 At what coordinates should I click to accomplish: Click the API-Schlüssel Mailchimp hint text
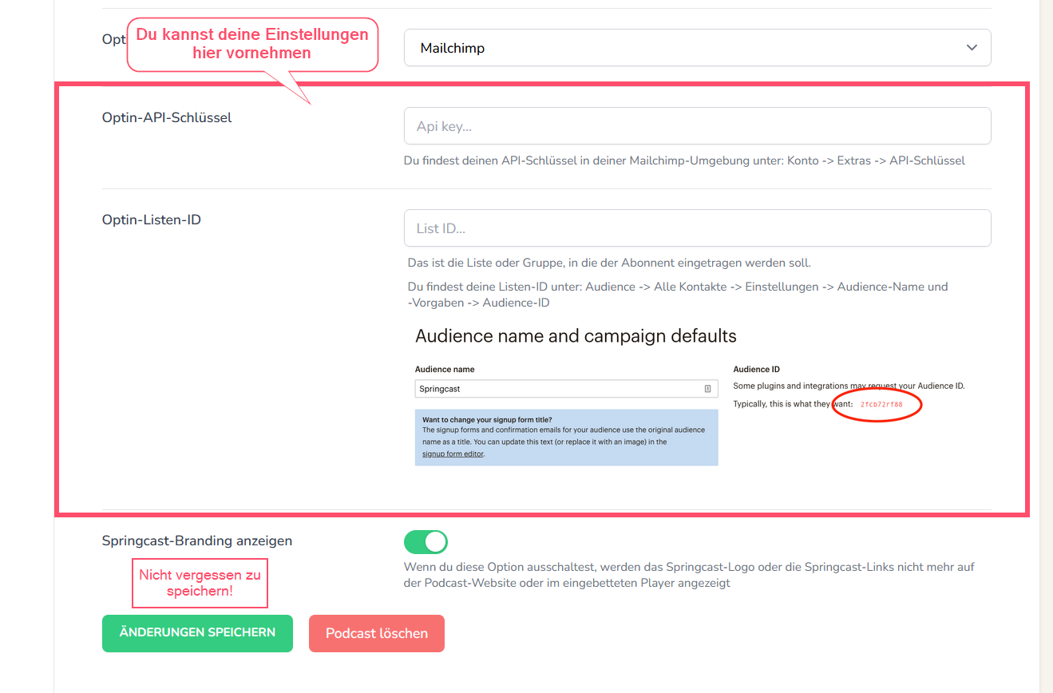684,160
